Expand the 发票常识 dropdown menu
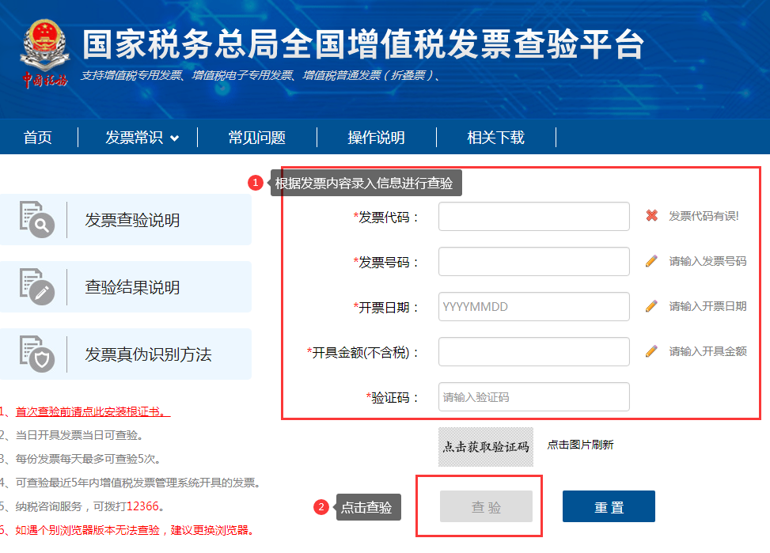The width and height of the screenshot is (770, 553). click(142, 138)
